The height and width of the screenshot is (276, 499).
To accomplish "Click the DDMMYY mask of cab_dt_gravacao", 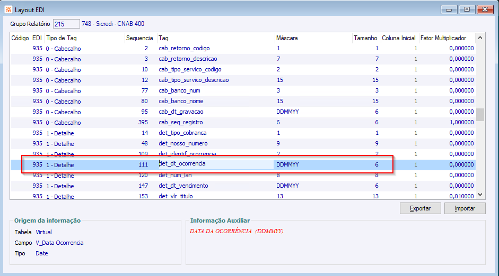I will 287,112.
